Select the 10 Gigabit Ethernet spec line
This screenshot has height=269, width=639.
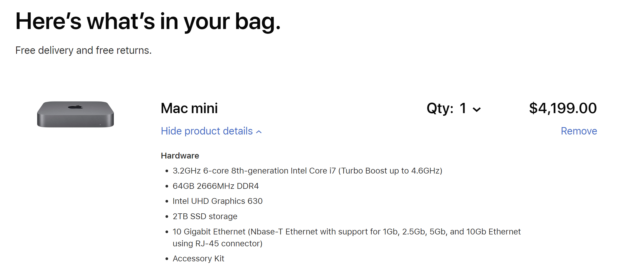346,232
